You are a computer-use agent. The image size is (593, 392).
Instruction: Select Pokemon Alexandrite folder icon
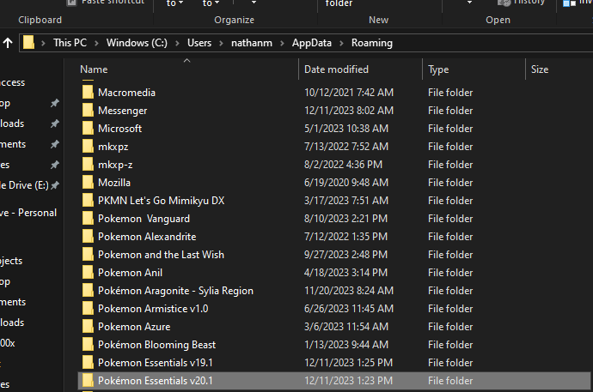[88, 237]
